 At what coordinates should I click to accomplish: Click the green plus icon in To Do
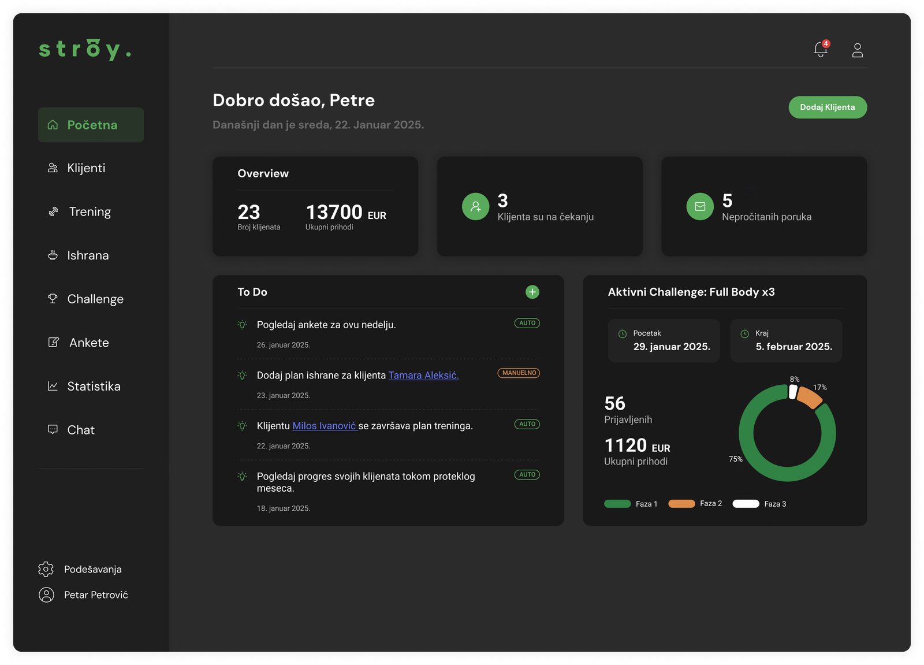[532, 292]
